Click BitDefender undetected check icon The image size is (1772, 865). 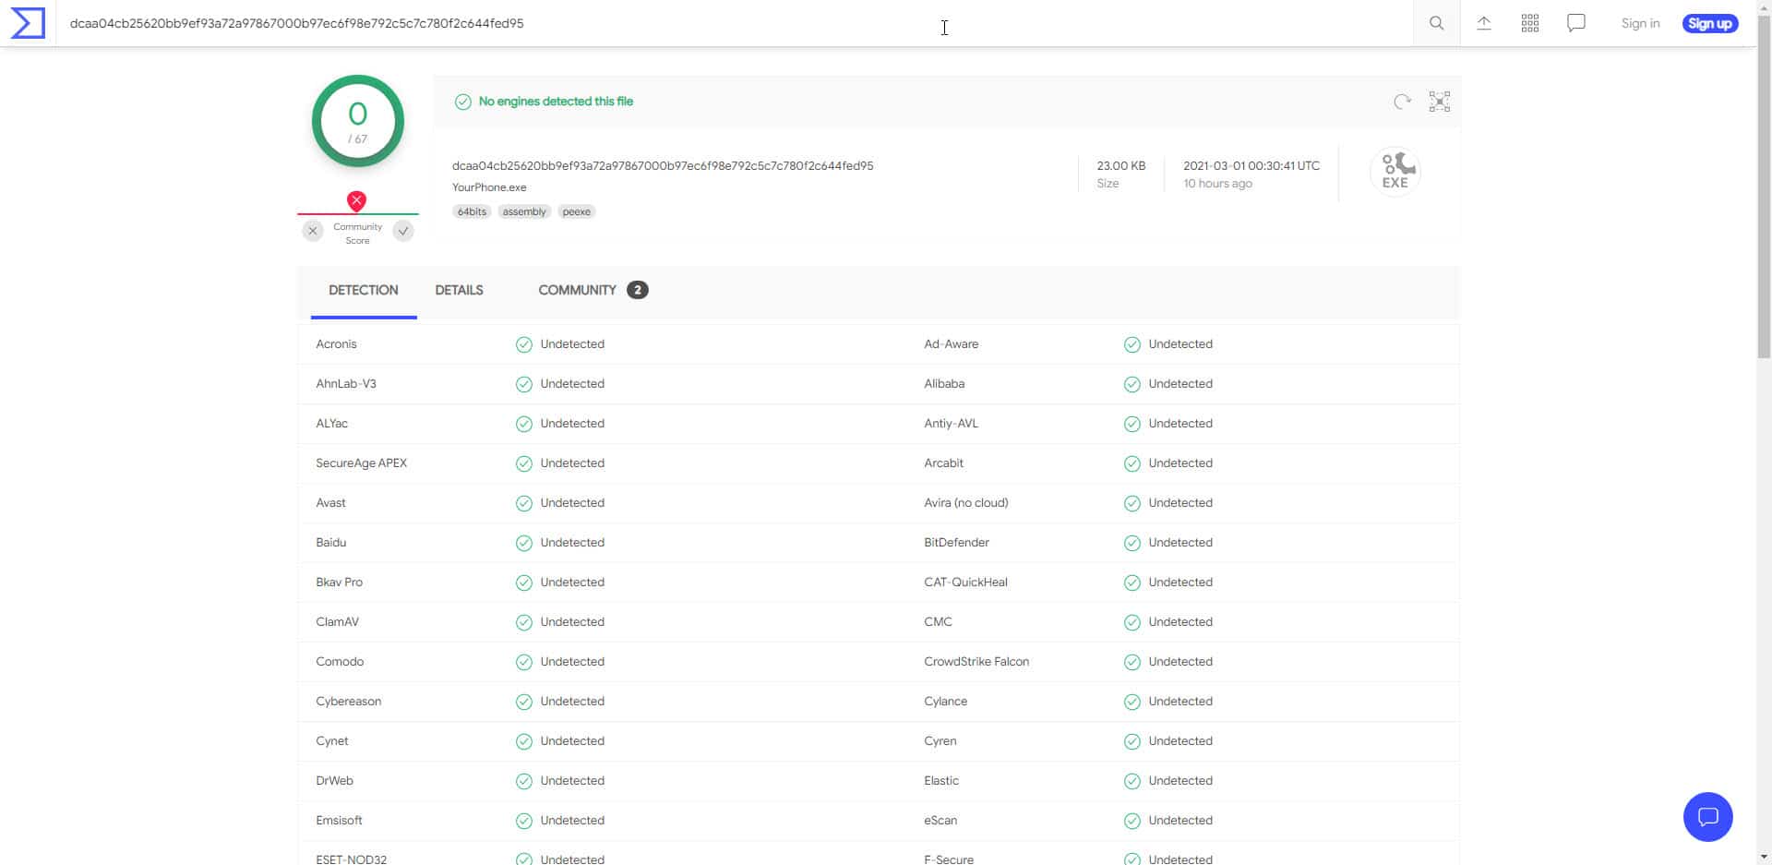1131,543
